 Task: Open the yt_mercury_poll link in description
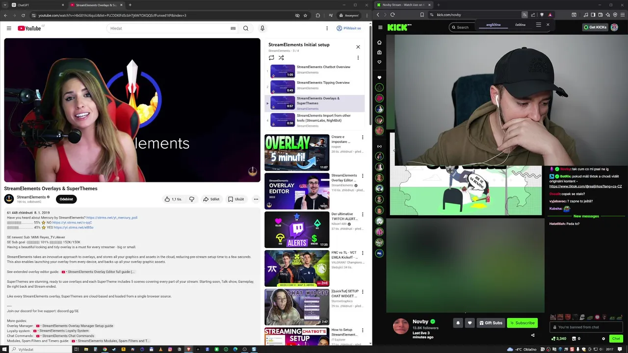[x=112, y=218]
